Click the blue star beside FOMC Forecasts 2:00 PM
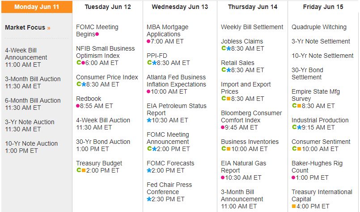The image size is (360, 212). click(x=149, y=170)
